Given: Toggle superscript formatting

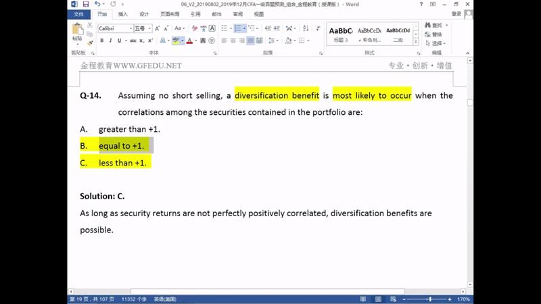Looking at the screenshot, I should pos(150,41).
